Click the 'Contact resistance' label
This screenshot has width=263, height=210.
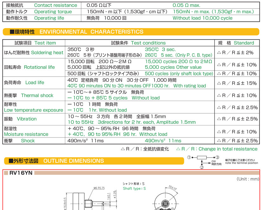56,5
